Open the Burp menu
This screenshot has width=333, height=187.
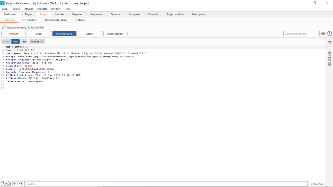pos(5,9)
